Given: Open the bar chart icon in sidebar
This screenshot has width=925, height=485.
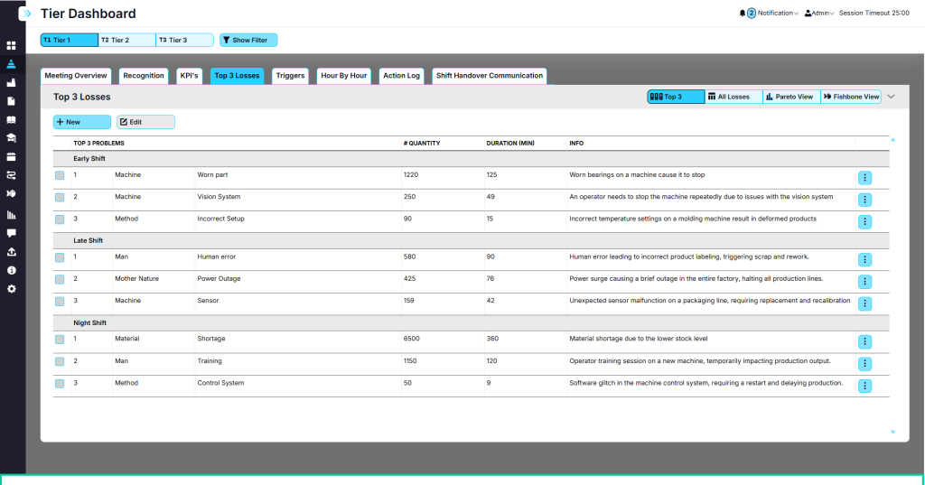Looking at the screenshot, I should coord(11,215).
